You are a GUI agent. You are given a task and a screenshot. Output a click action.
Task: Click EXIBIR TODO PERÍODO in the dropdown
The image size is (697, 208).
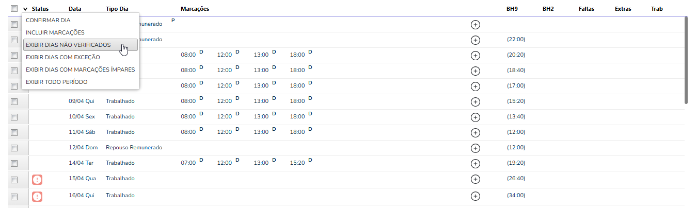[x=57, y=82]
